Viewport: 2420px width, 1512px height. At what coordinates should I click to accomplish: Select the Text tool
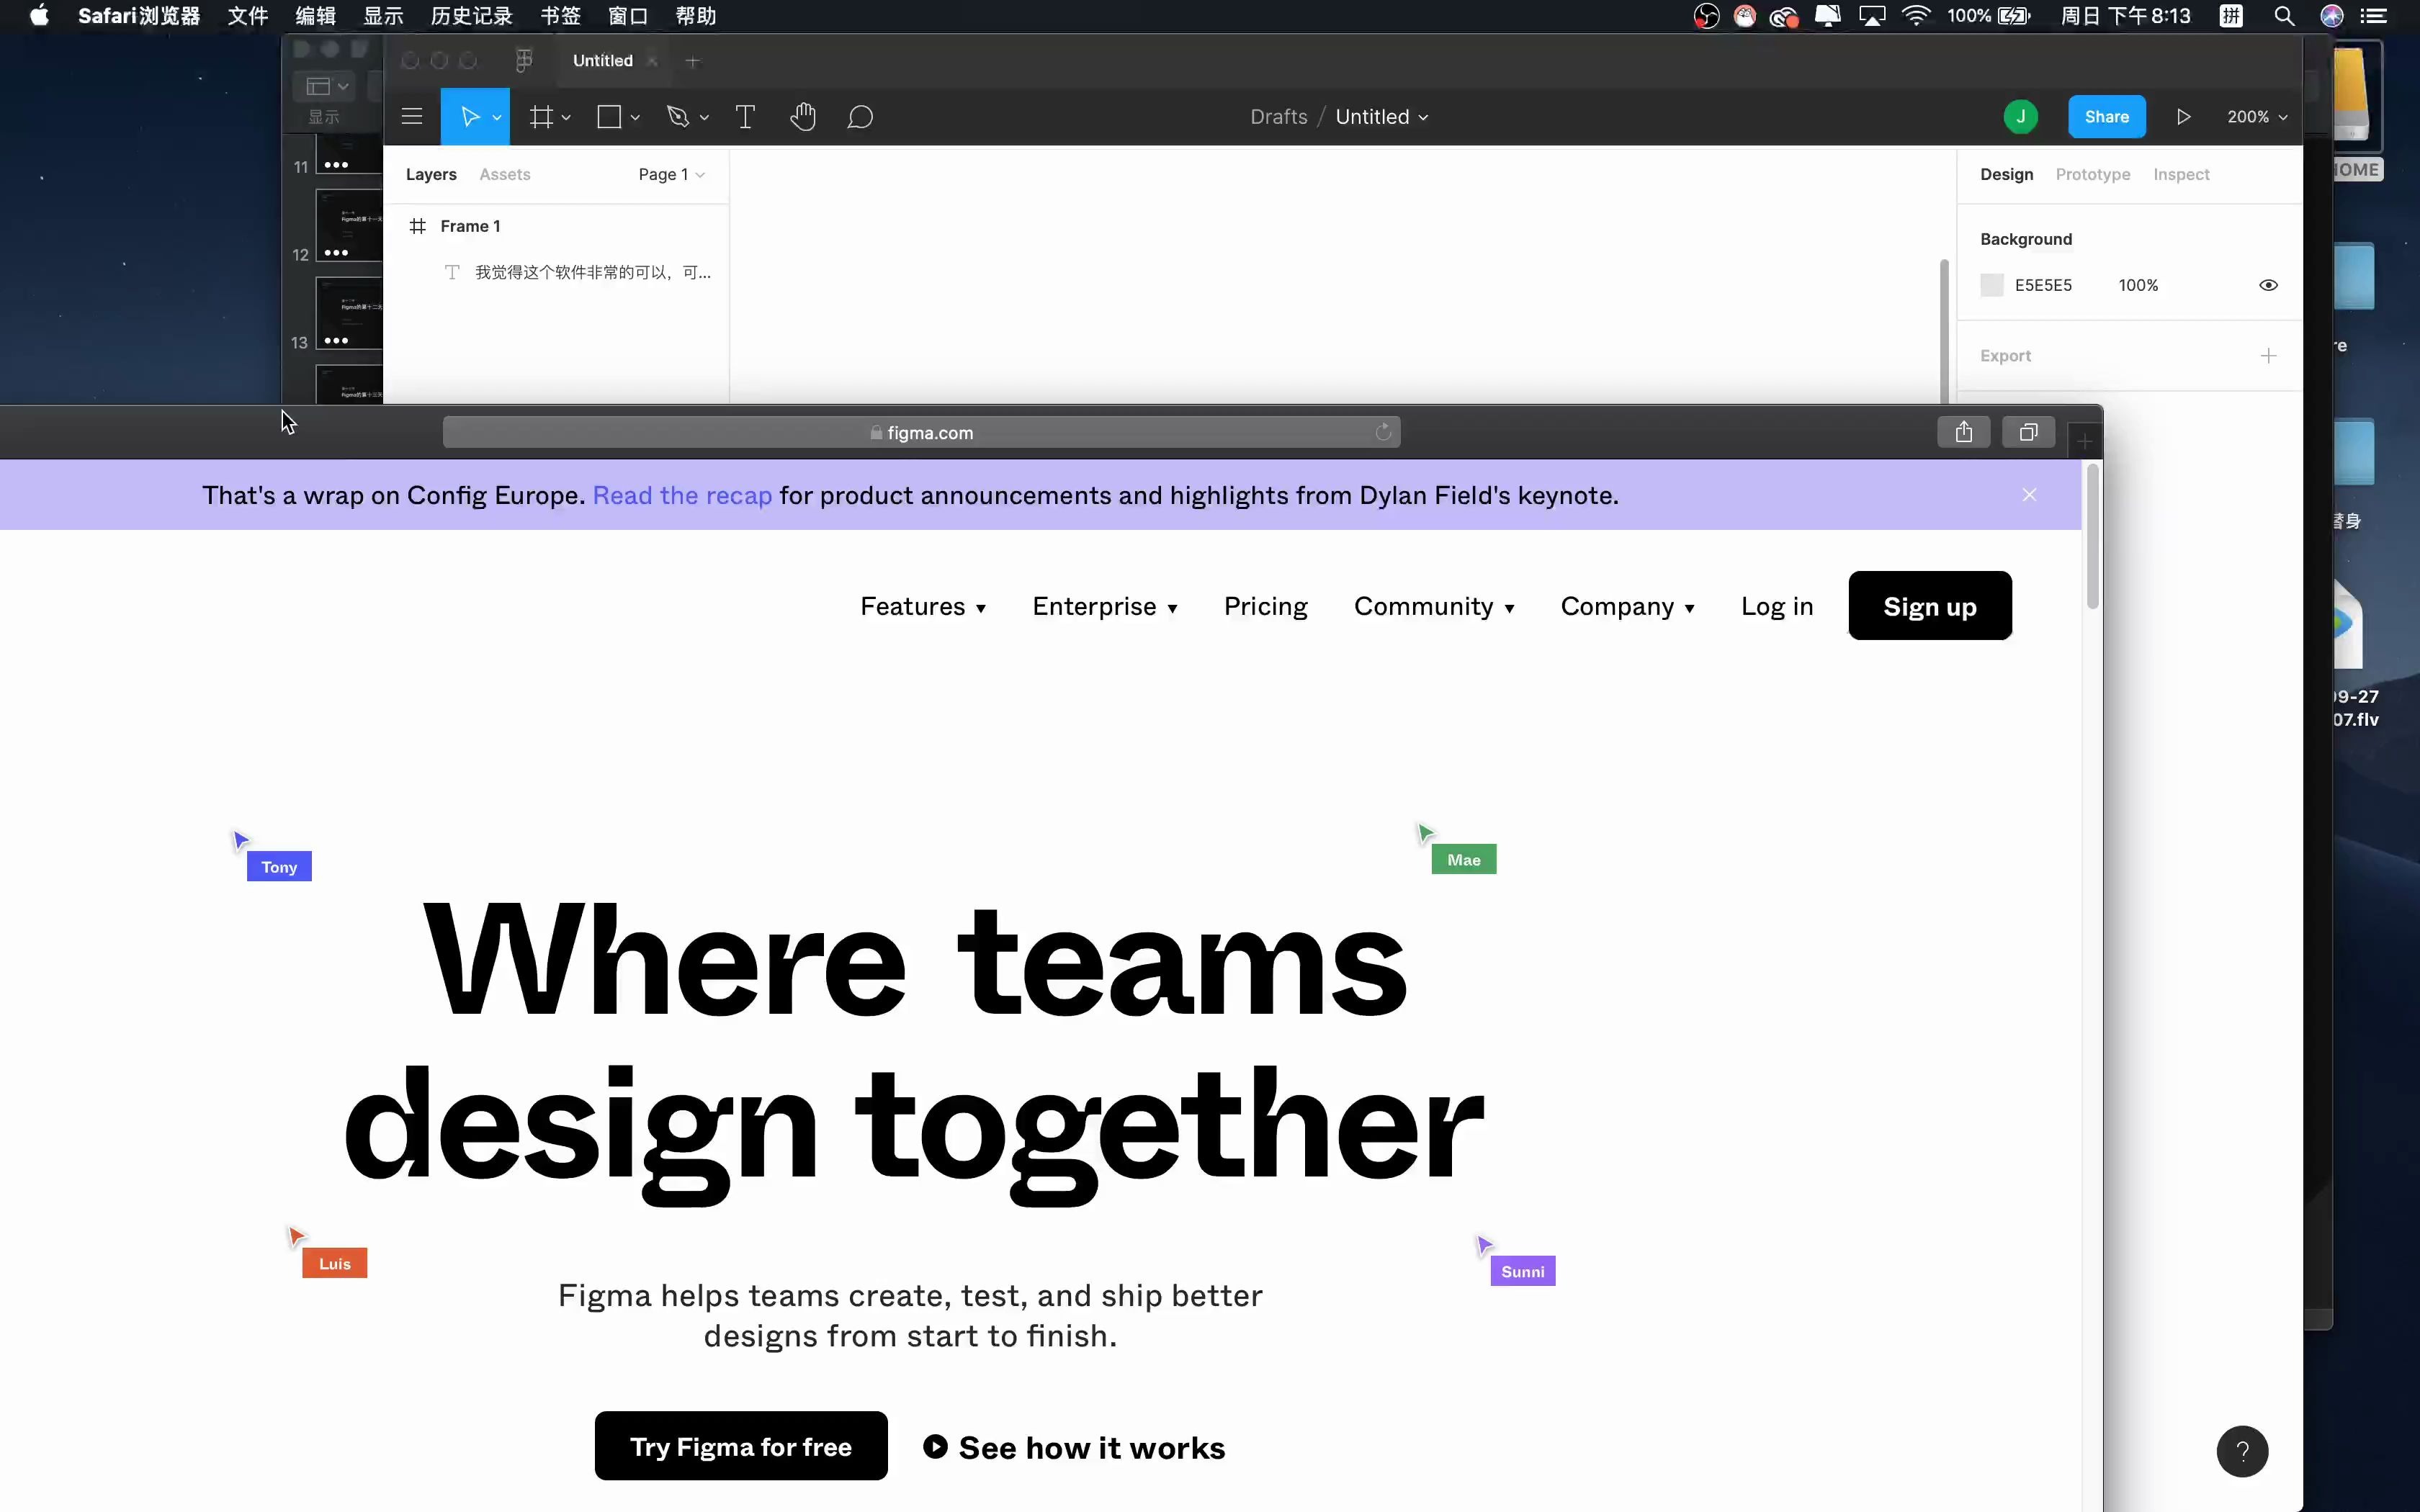(745, 117)
